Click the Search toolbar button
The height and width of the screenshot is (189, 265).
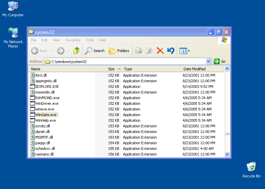95,51
